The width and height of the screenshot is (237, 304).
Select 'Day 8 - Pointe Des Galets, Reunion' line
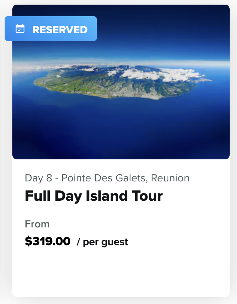pos(107,178)
